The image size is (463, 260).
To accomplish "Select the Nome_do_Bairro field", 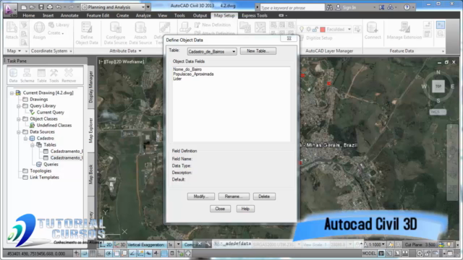I will point(187,69).
